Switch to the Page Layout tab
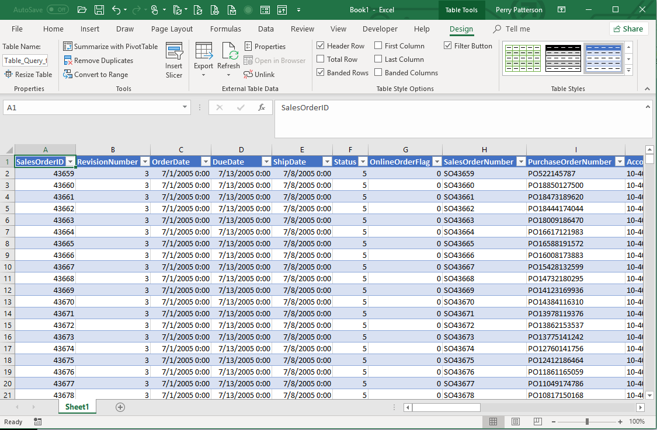The height and width of the screenshot is (430, 657). point(172,29)
